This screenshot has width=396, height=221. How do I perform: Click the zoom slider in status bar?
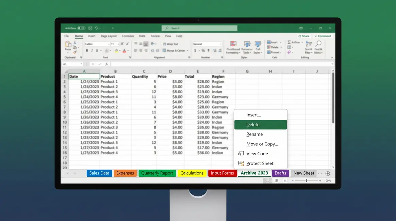(306, 180)
